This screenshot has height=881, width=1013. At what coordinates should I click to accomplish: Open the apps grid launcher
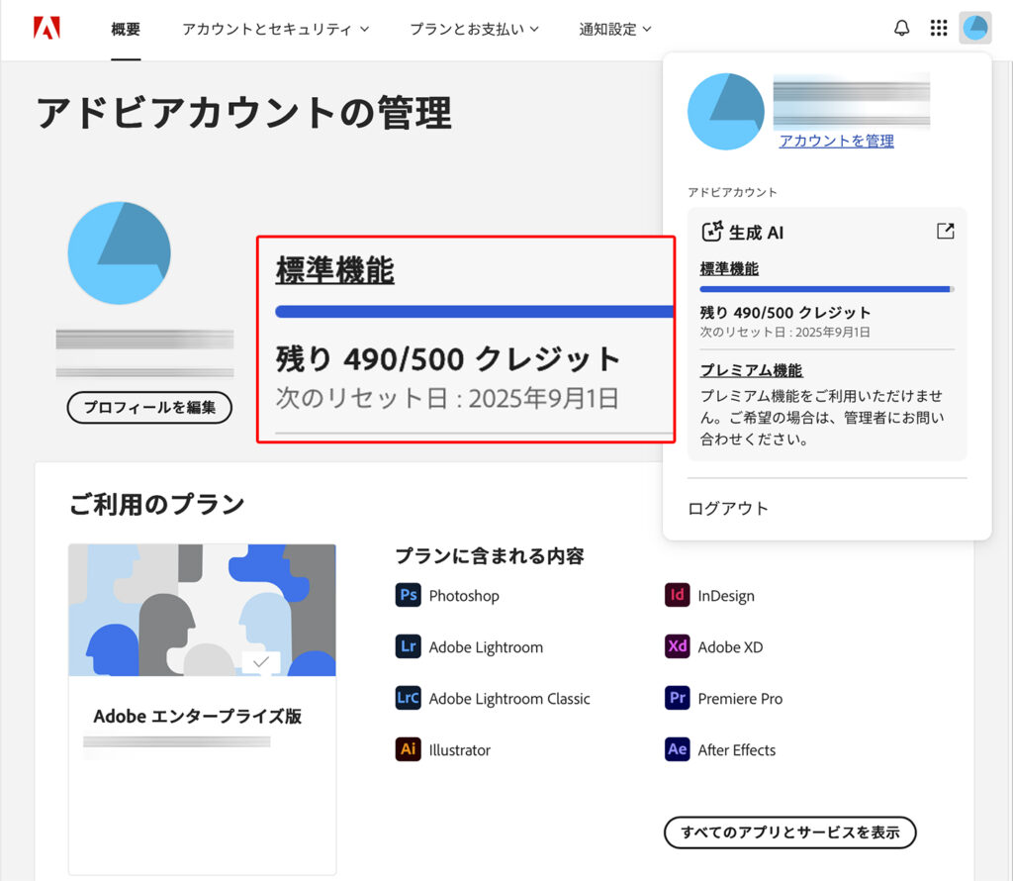point(938,29)
